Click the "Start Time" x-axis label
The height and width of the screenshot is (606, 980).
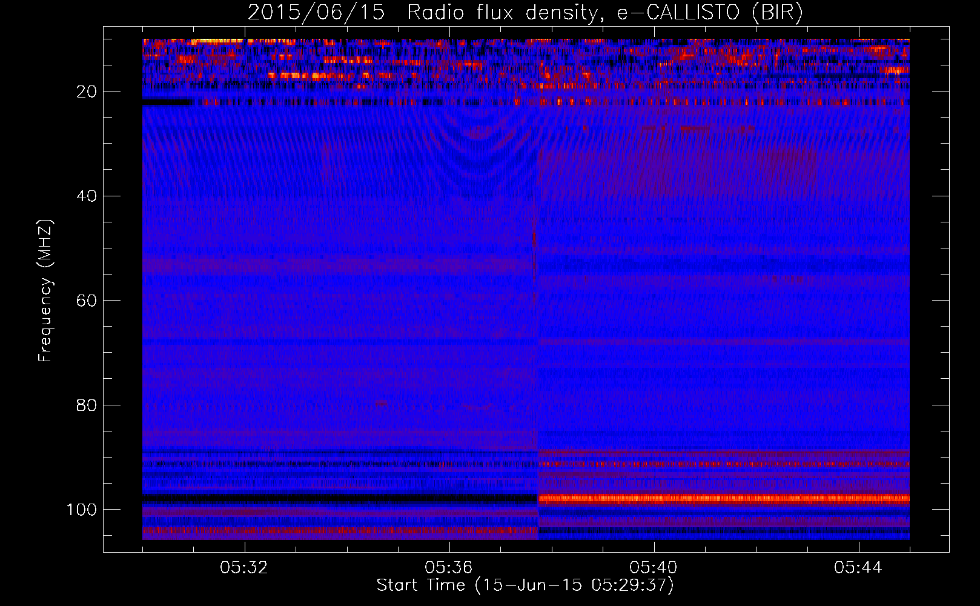point(525,585)
